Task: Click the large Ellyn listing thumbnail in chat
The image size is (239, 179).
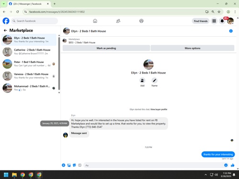Action: click(x=149, y=64)
